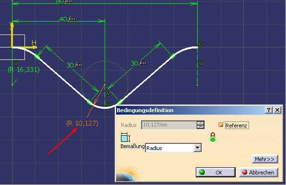286x185 pixels.
Task: Click the Radius value input field
Action: click(x=169, y=125)
